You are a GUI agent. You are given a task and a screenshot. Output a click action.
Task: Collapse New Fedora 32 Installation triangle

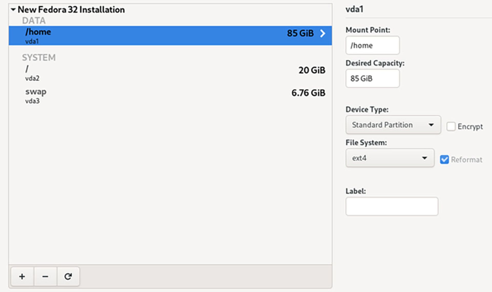13,10
